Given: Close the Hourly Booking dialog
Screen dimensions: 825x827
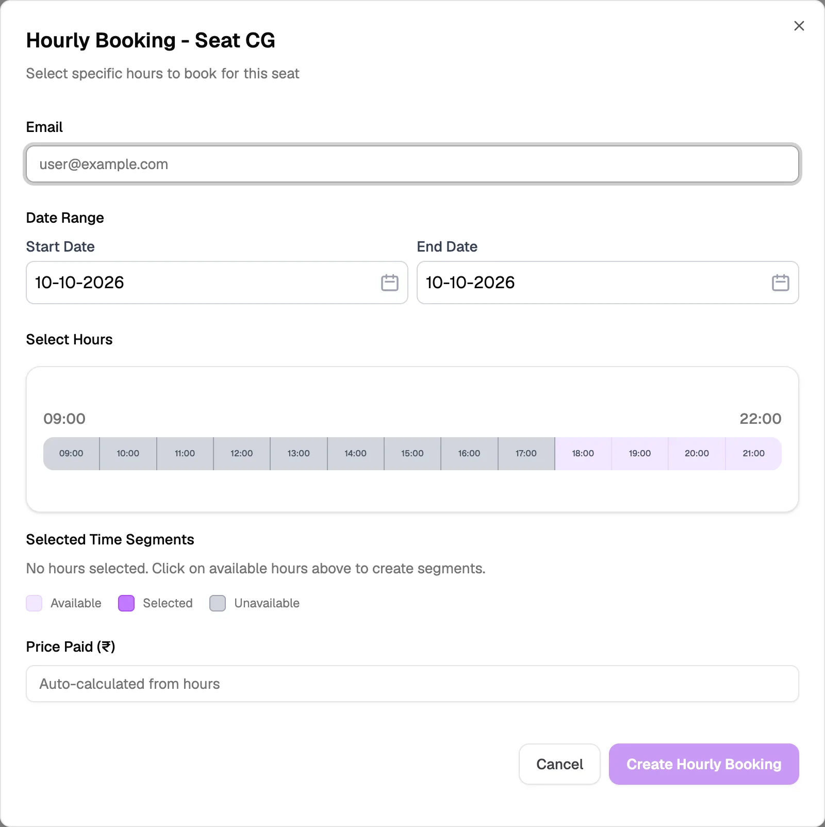Looking at the screenshot, I should 799,26.
